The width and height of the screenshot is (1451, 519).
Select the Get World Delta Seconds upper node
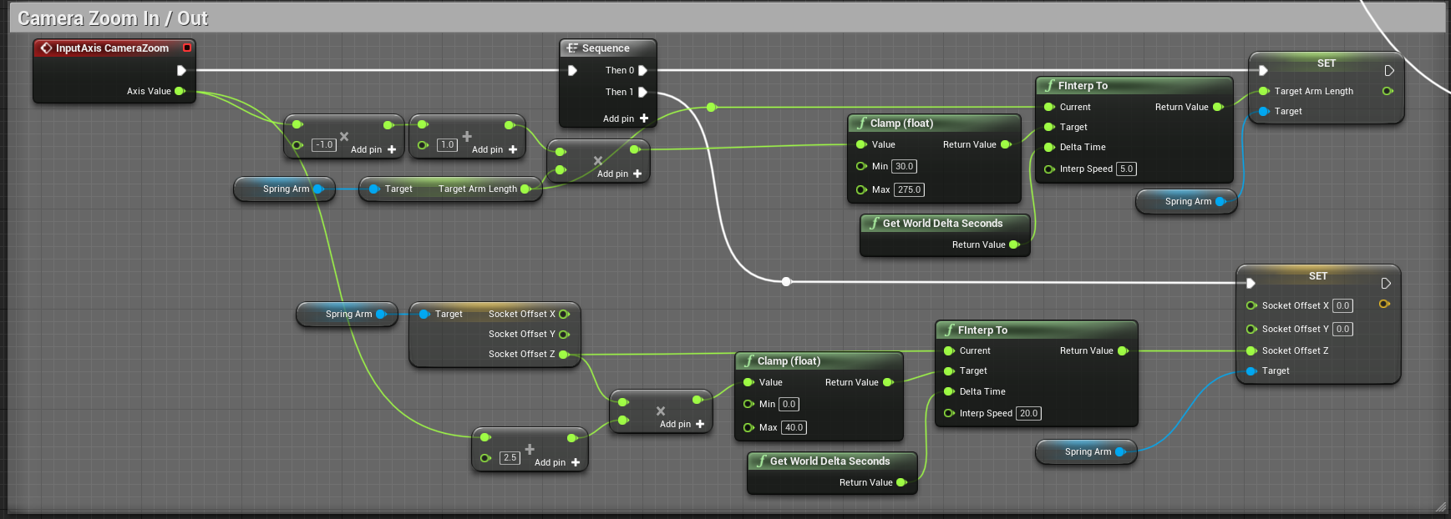tap(942, 224)
